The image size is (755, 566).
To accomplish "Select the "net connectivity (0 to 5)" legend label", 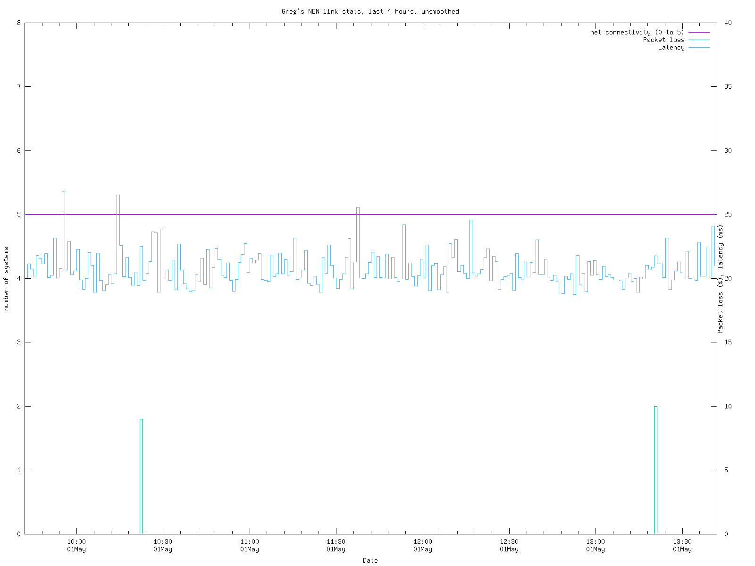I will click(637, 32).
